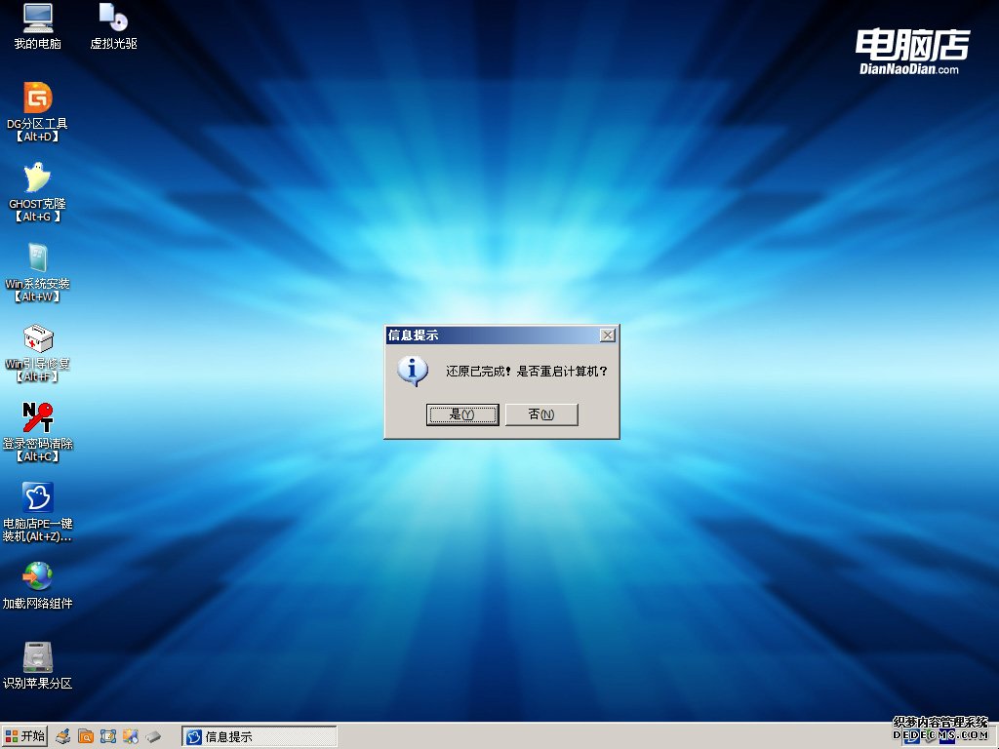The height and width of the screenshot is (749, 999).
Task: Click the load network components (加载网络组件) icon
Action: click(x=37, y=576)
